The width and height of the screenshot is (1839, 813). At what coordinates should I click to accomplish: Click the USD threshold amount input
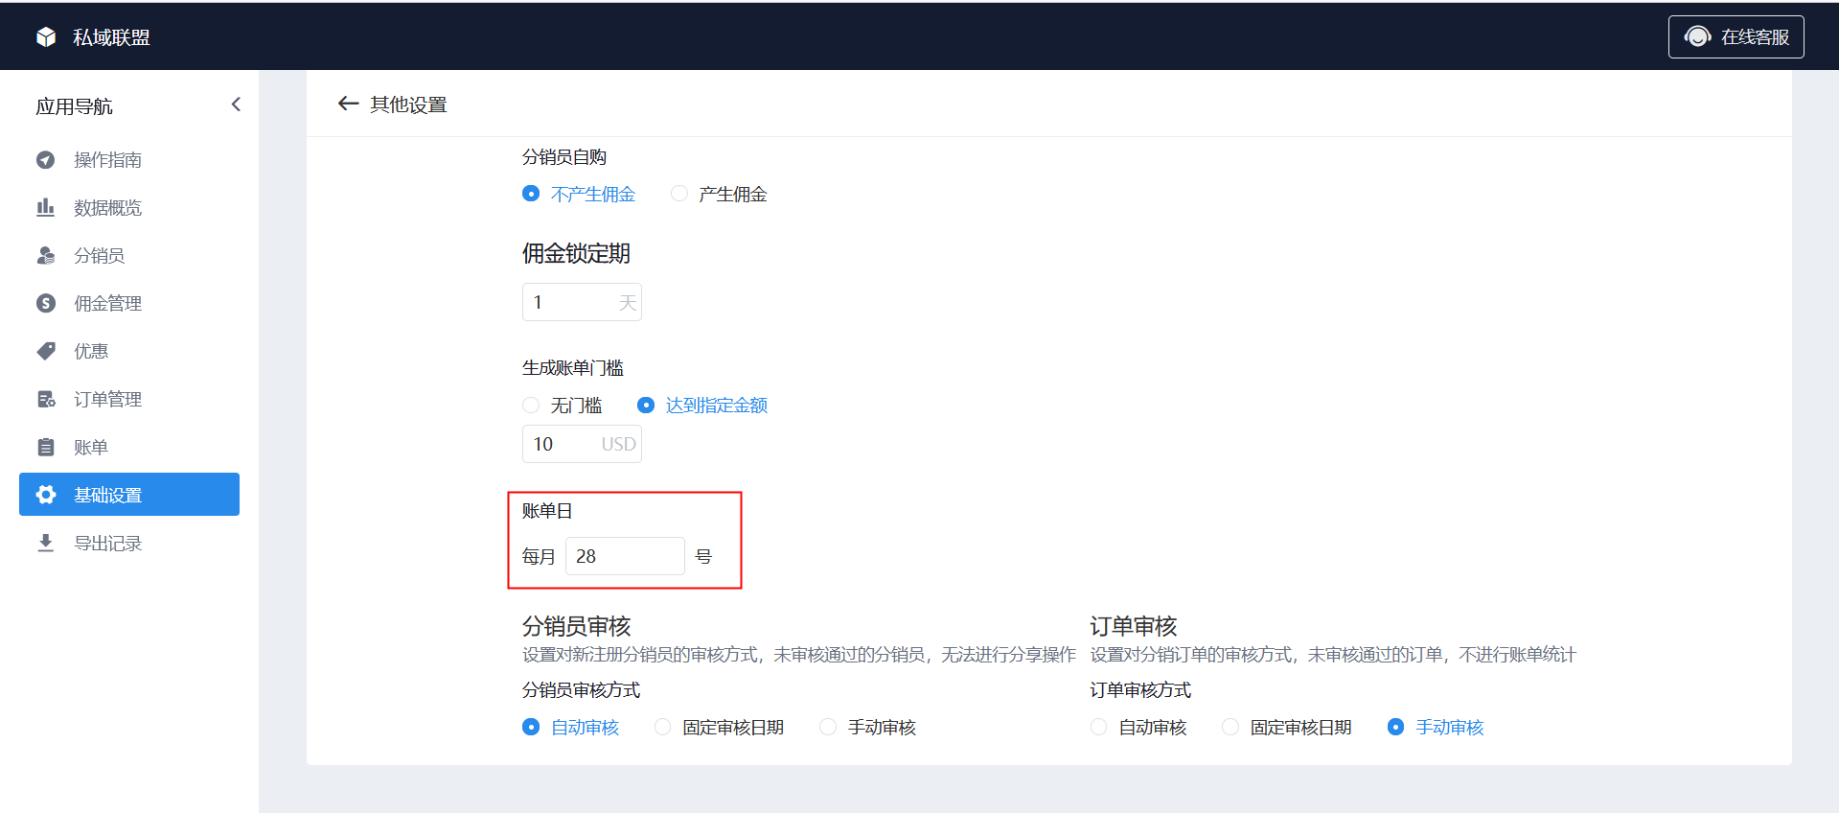[582, 444]
